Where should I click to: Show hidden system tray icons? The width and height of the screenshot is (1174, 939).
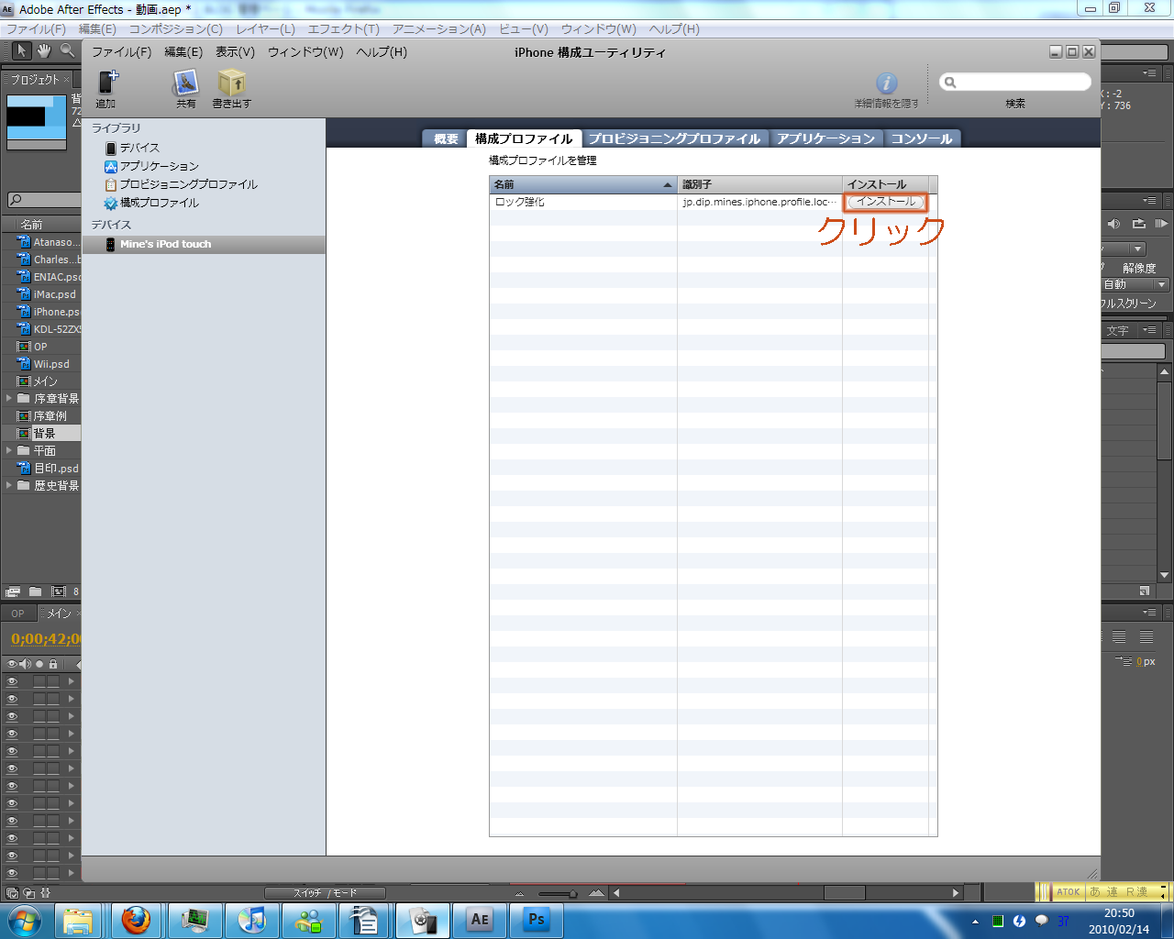(975, 922)
